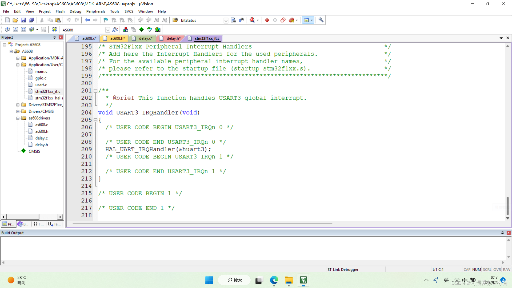The image size is (512, 288).
Task: Click the Manage Run-Time Environment green diamond icon
Action: (x=142, y=30)
